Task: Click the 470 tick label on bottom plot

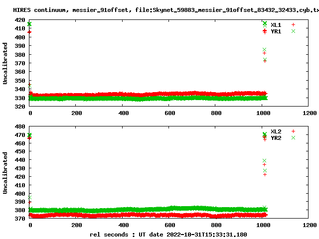Action: tap(20, 135)
